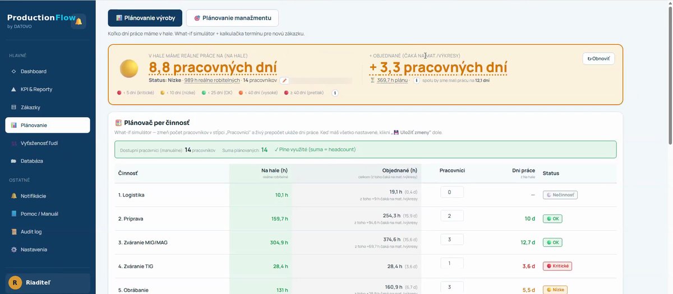Click the OK status badge for Zváranie MIG/MAG
673x294 pixels.
[x=552, y=242]
